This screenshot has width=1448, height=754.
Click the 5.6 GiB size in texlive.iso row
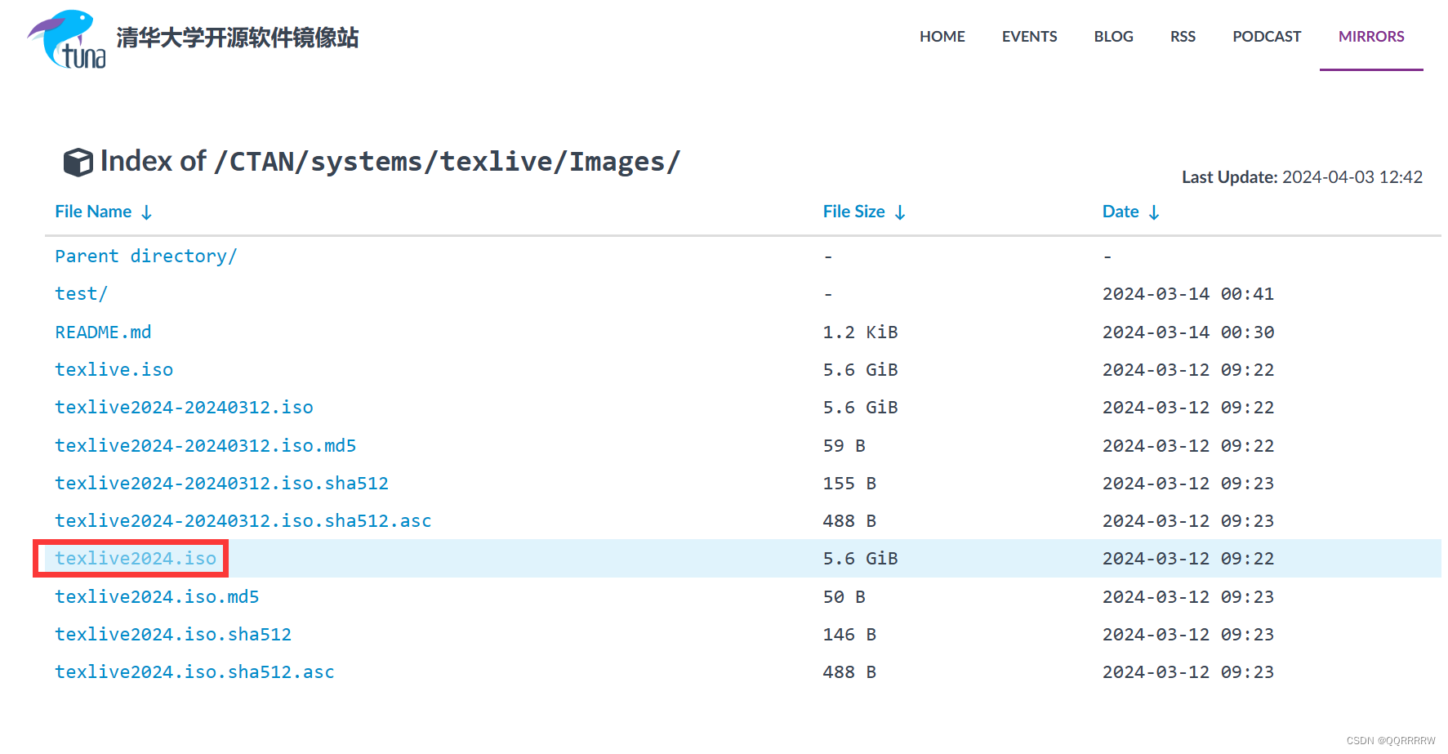860,370
